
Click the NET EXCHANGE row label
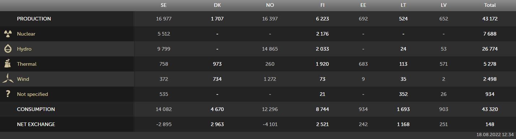point(36,124)
